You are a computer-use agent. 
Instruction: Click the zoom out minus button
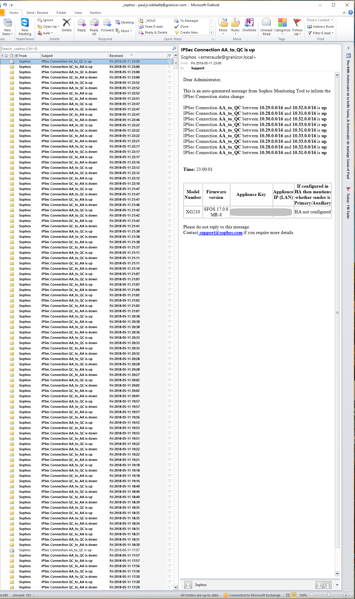312,595
